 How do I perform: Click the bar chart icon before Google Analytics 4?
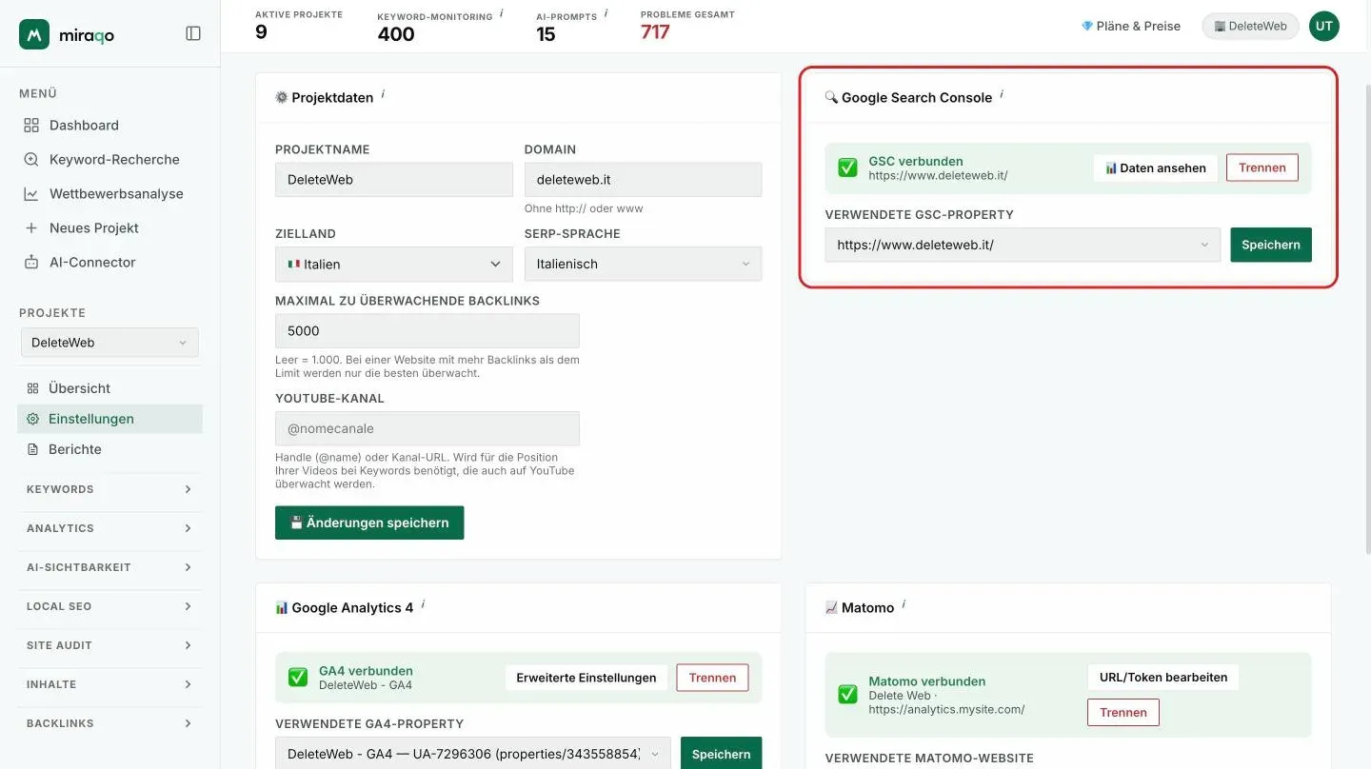282,607
